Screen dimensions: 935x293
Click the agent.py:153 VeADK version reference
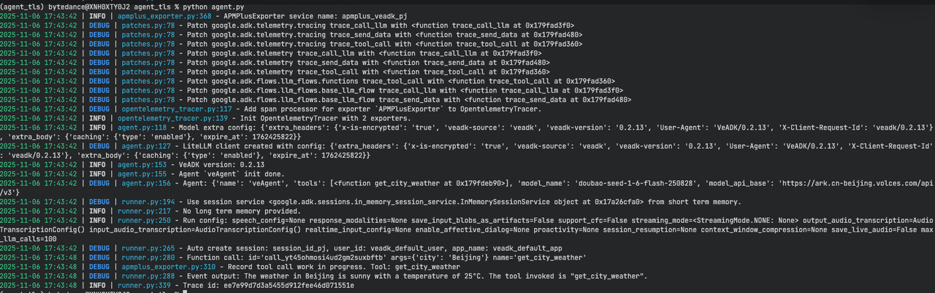(140, 165)
